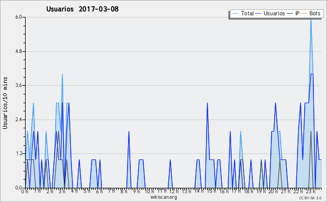327x202 pixels.
Task: Click the chart title Usuarios 2017-03-08
Action: pyautogui.click(x=82, y=9)
